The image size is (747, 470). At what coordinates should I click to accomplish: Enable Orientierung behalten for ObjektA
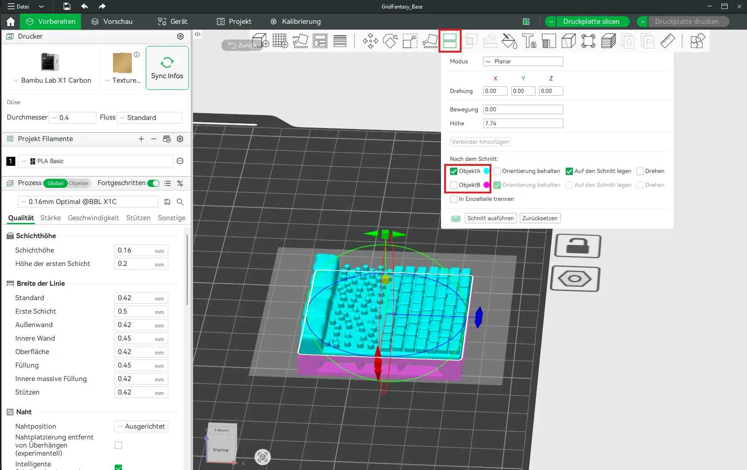point(497,171)
